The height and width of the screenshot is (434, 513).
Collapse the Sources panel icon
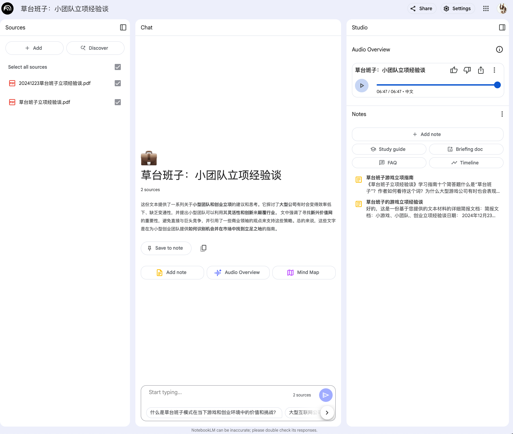[x=123, y=27]
